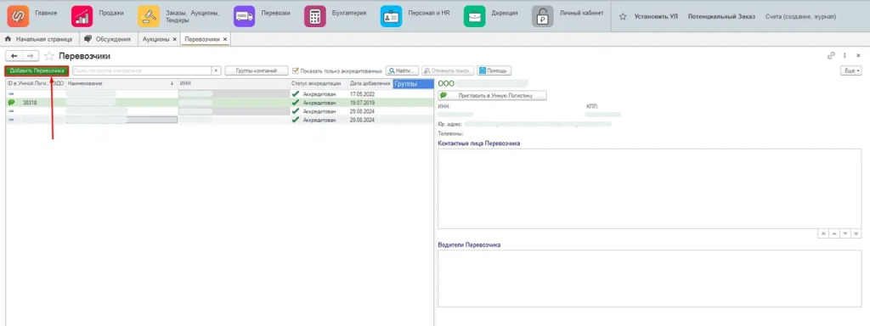Open the Продажи section icon

click(82, 16)
